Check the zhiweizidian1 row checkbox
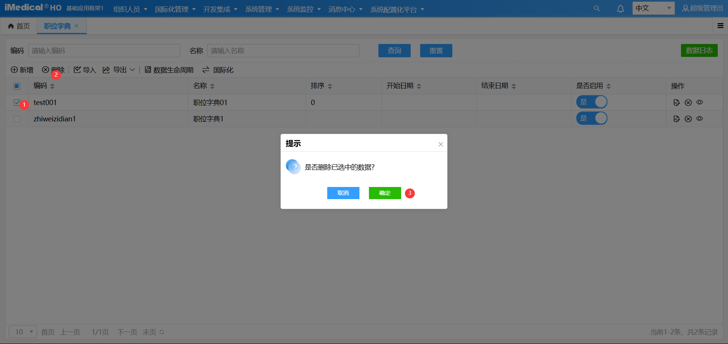 click(17, 119)
